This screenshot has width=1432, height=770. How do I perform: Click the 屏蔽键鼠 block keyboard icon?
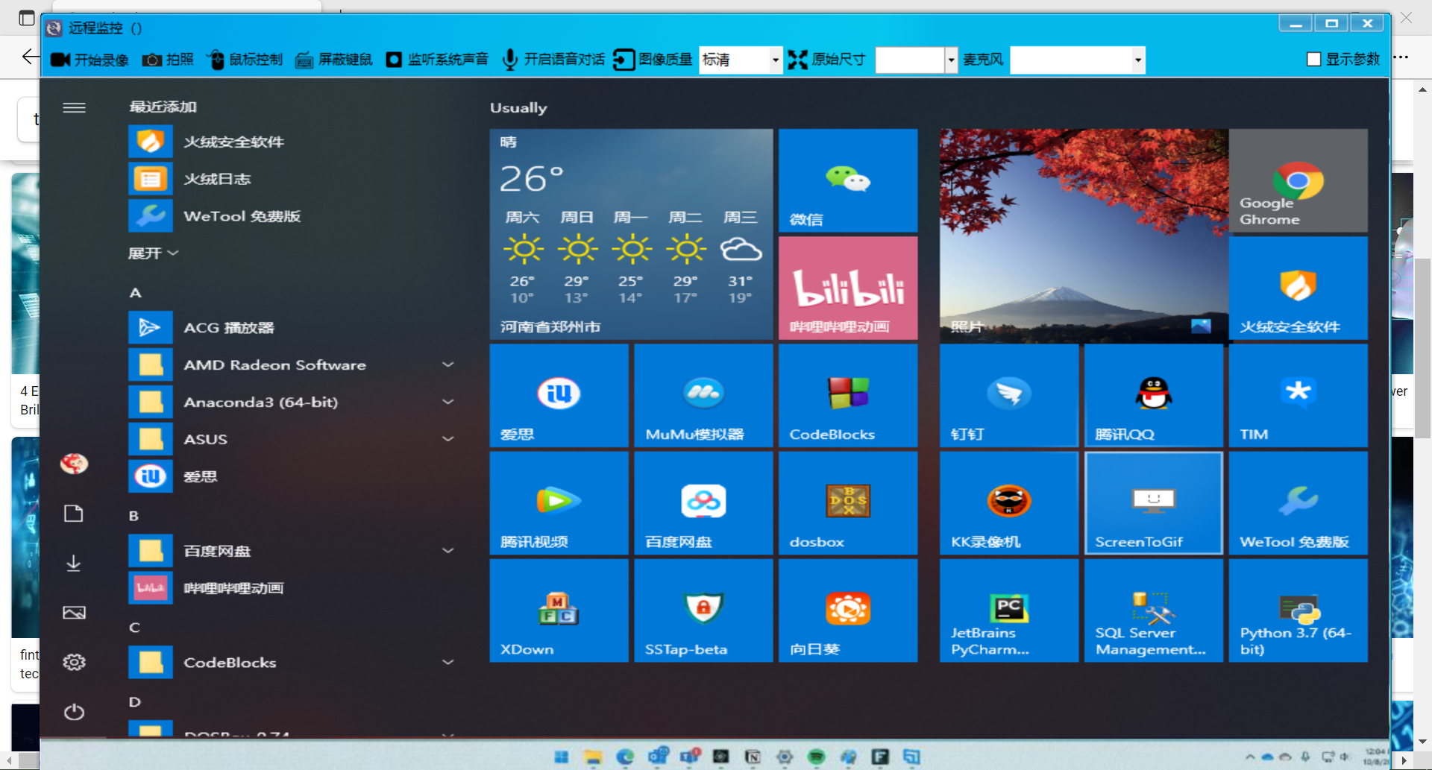304,60
